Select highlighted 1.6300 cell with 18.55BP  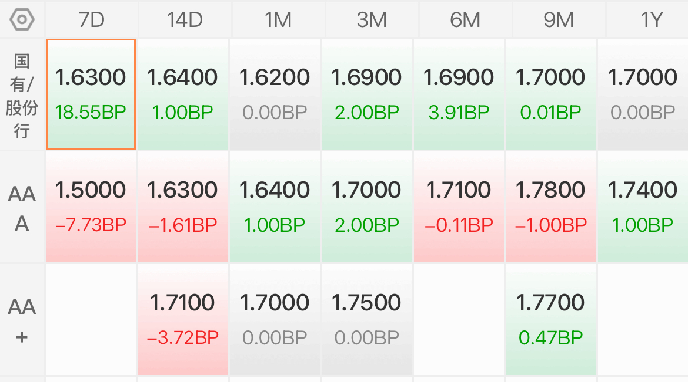pos(91,94)
